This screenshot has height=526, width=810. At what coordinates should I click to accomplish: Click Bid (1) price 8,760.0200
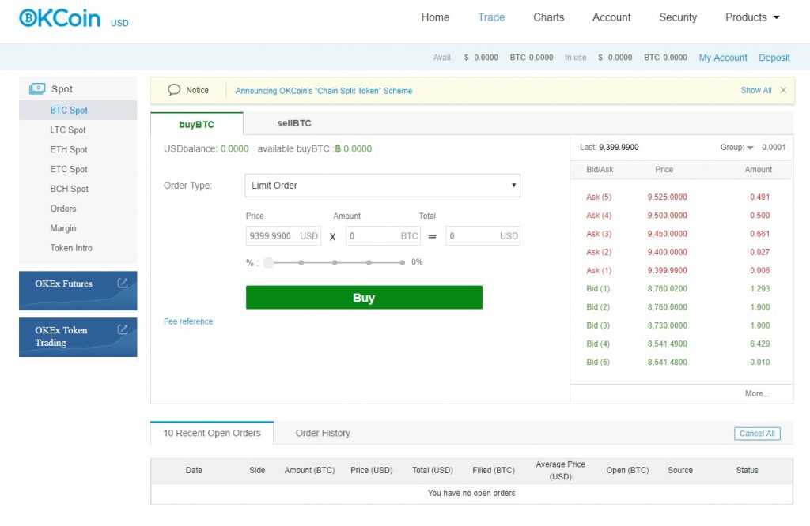click(667, 289)
